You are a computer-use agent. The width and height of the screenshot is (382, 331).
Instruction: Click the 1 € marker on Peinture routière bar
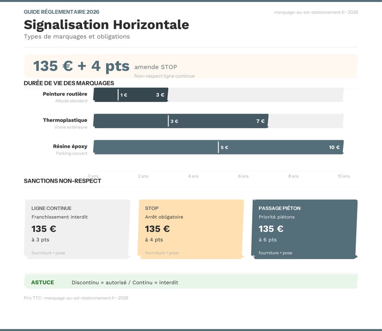pyautogui.click(x=123, y=95)
